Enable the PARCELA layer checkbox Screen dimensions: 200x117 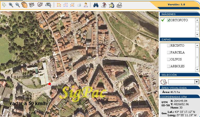[x=169, y=52]
